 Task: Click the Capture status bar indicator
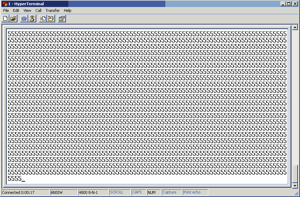(x=170, y=192)
